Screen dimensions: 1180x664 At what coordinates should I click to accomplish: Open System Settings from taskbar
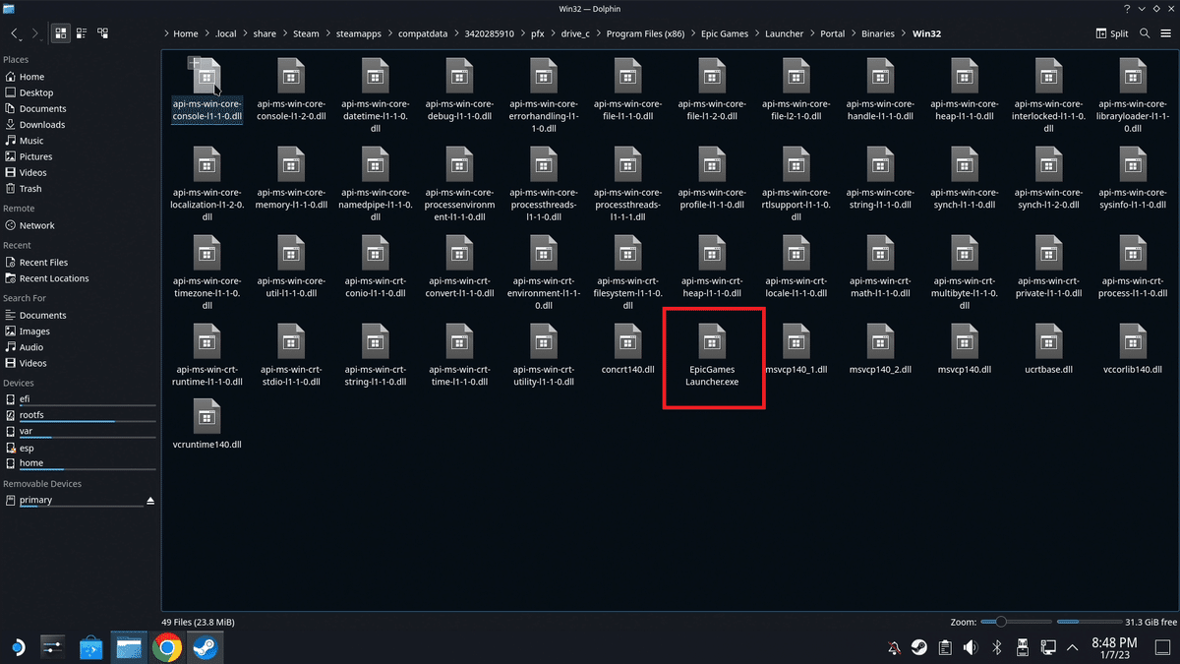click(x=53, y=646)
